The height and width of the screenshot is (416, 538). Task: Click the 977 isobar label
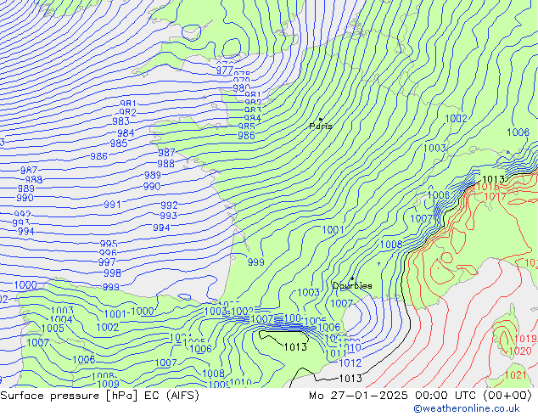225,70
